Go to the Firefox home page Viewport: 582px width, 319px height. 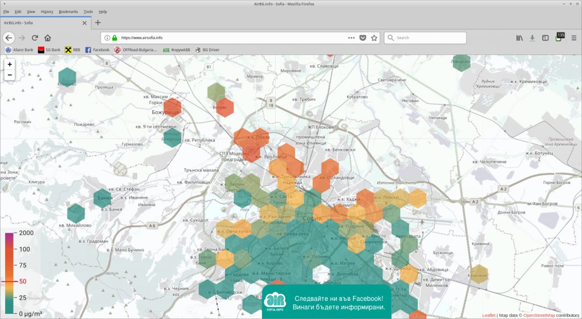pos(48,38)
